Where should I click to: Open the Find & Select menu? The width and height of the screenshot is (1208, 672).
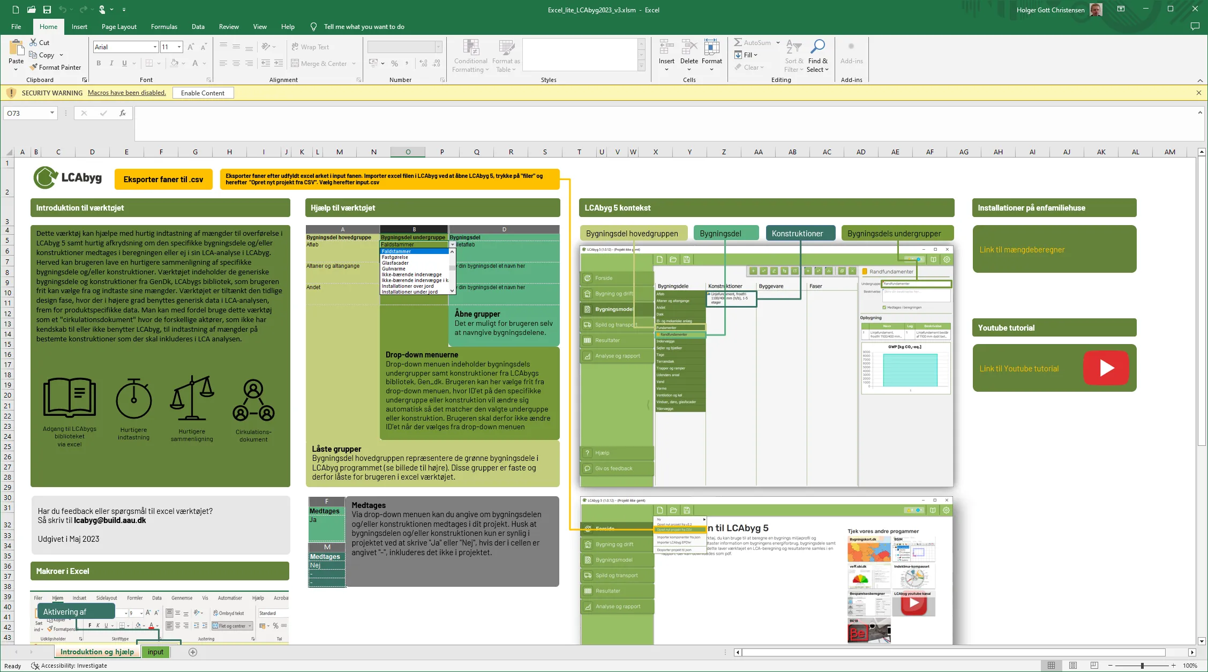(x=818, y=56)
